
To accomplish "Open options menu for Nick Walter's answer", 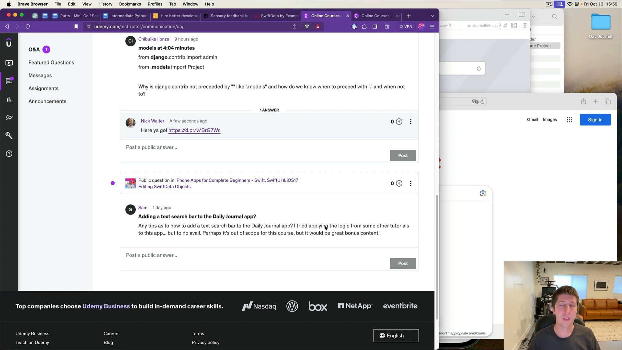I will point(411,122).
